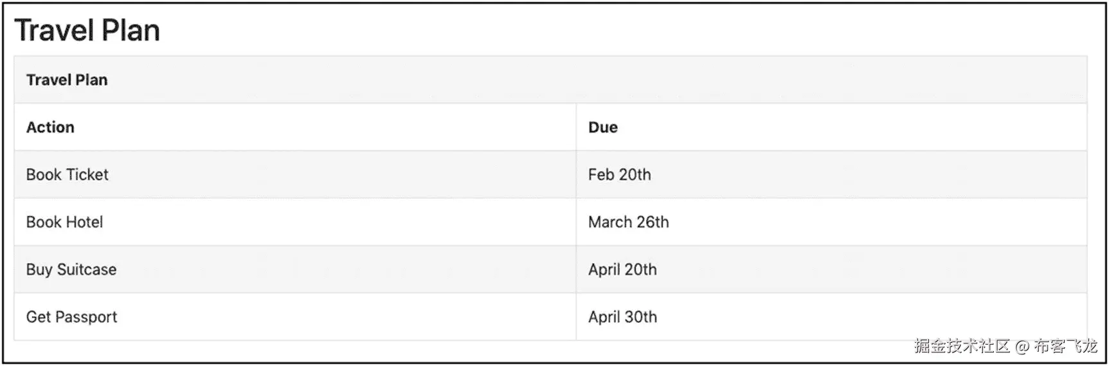Select the Action column header

[50, 127]
